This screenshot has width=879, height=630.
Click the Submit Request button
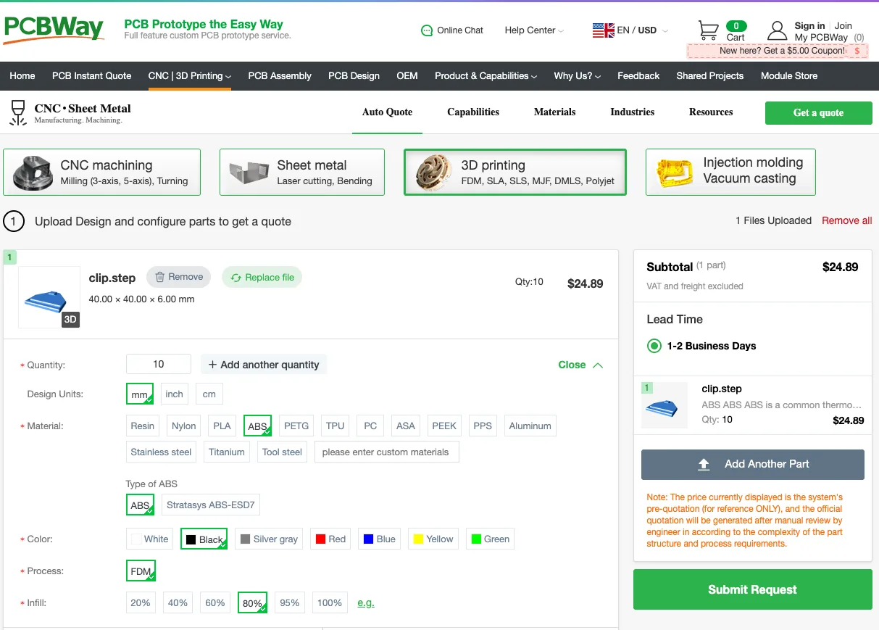[752, 589]
